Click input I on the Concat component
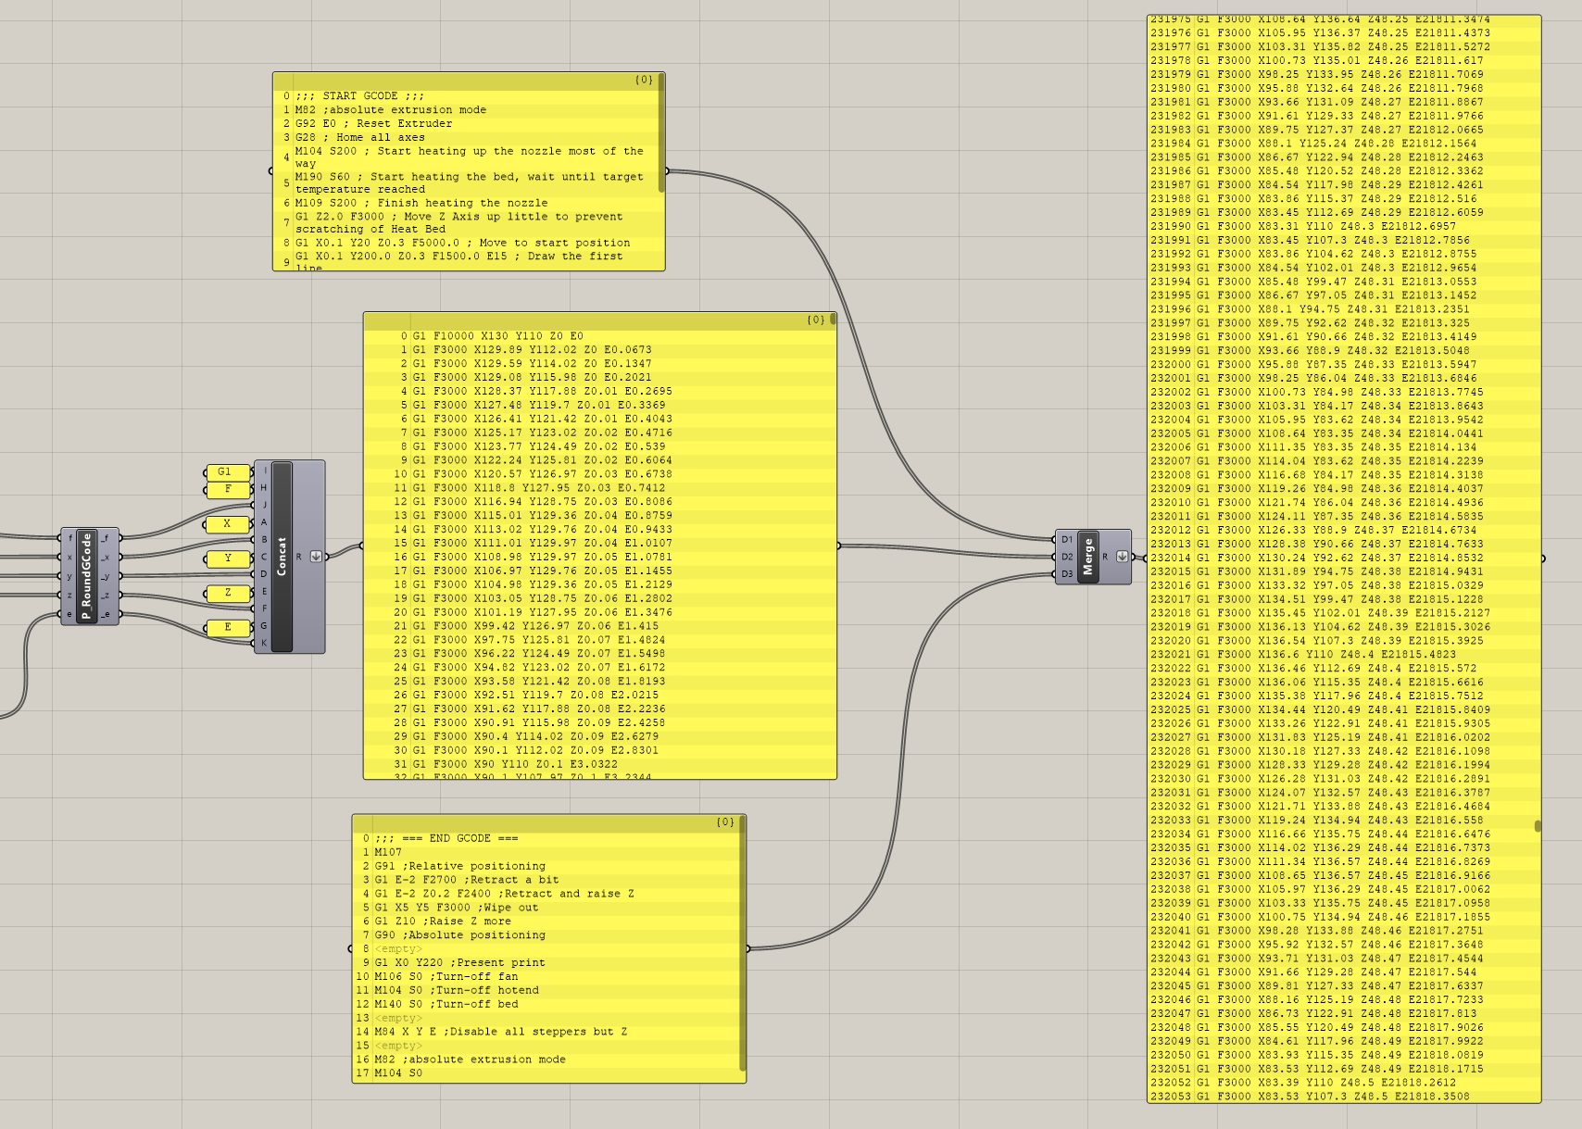 click(x=264, y=470)
